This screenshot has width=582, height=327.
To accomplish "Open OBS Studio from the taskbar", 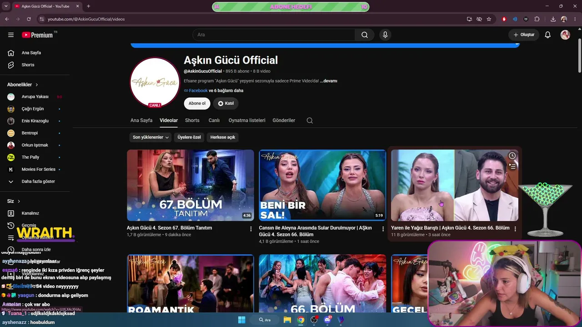I will pos(314,320).
